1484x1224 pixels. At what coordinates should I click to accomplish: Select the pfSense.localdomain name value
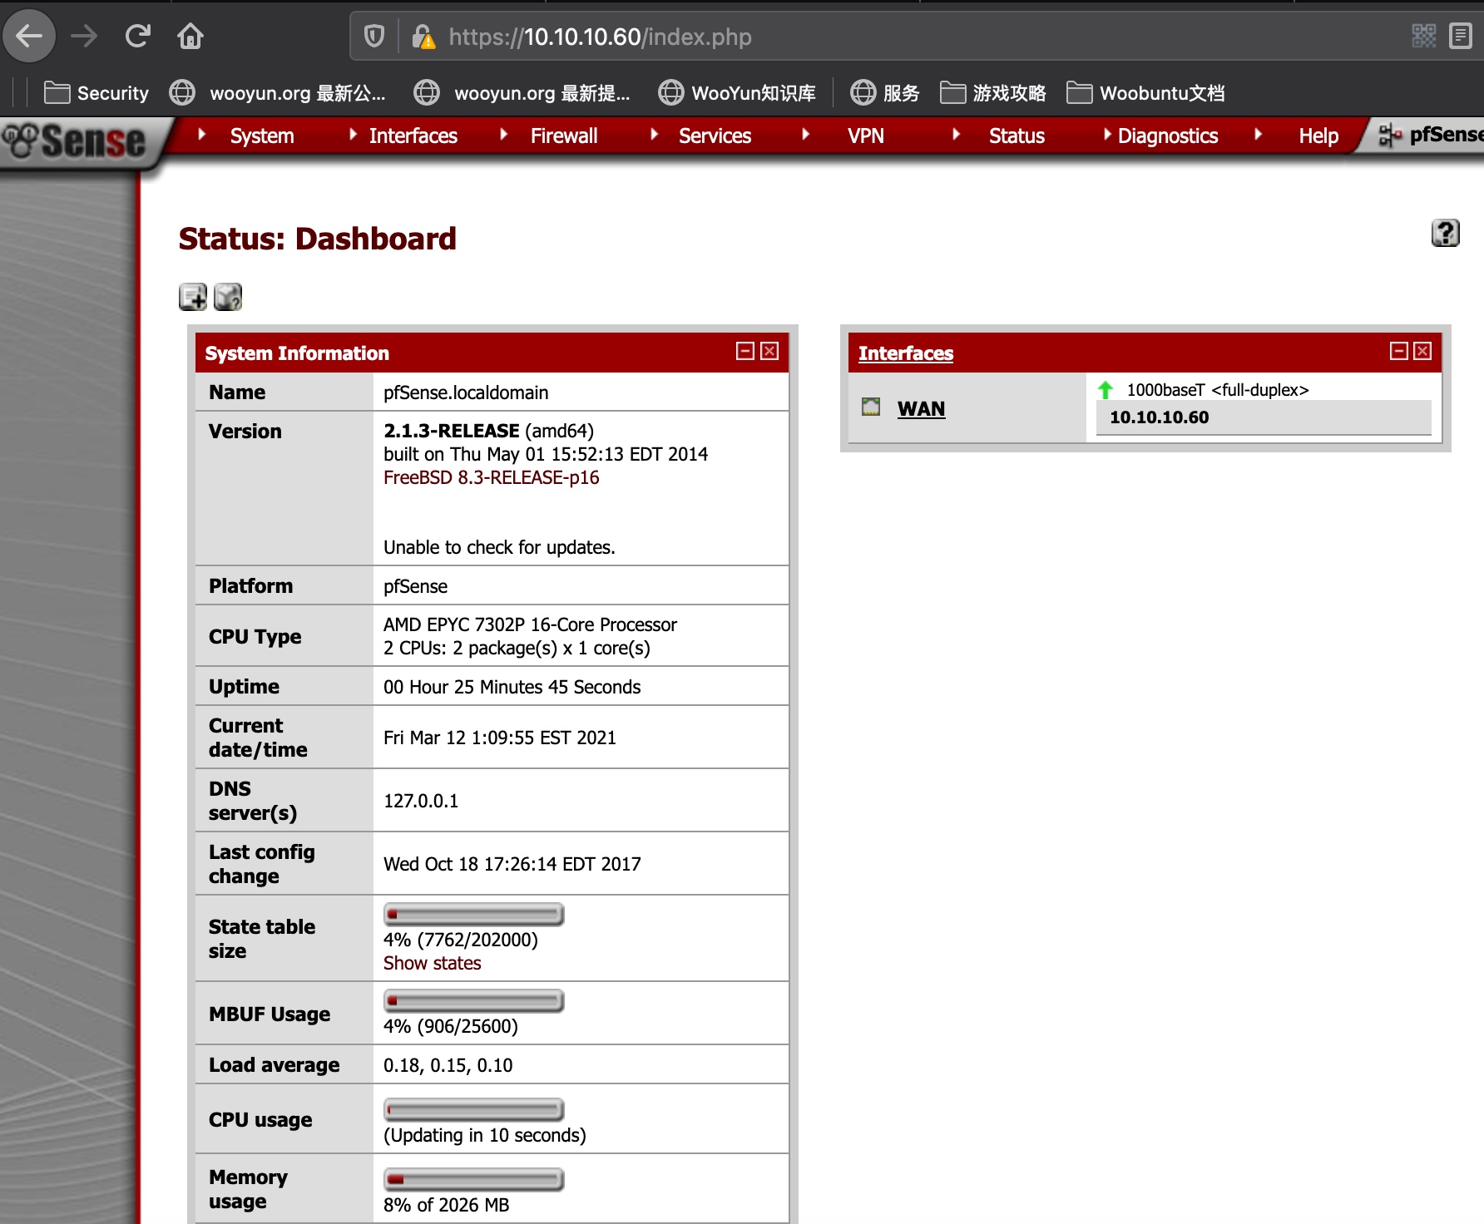466,392
